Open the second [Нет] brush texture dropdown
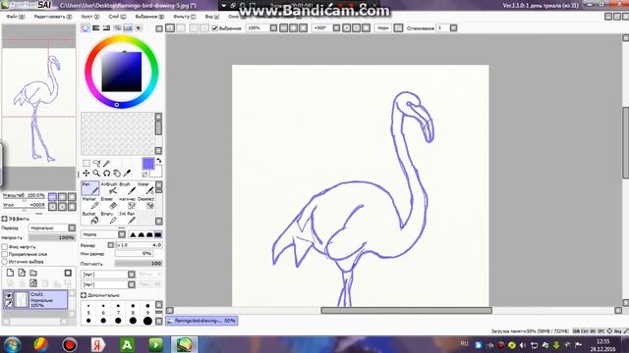629x353 pixels. [108, 284]
